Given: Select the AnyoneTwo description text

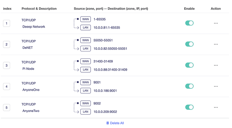Looking at the screenshot, I should coord(31,111).
